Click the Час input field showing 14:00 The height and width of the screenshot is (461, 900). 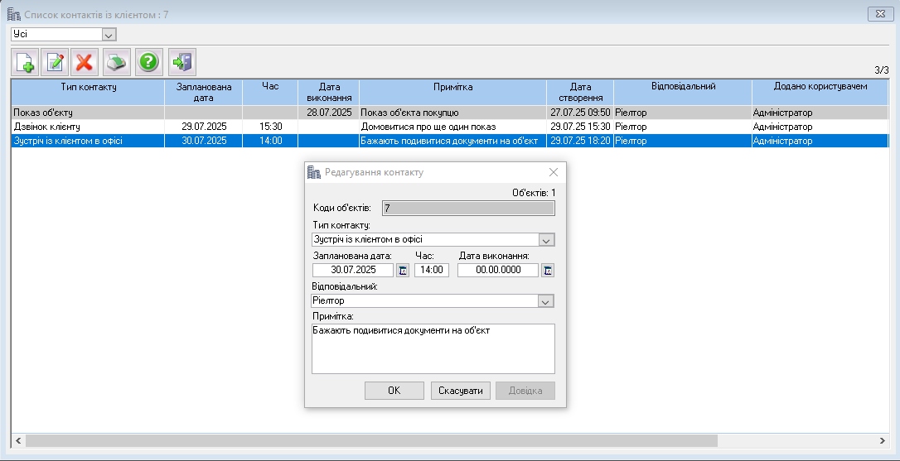(x=431, y=270)
